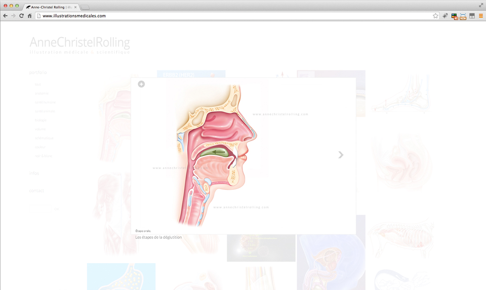The width and height of the screenshot is (486, 290).
Task: Open the browser home page icon
Action: click(30, 16)
